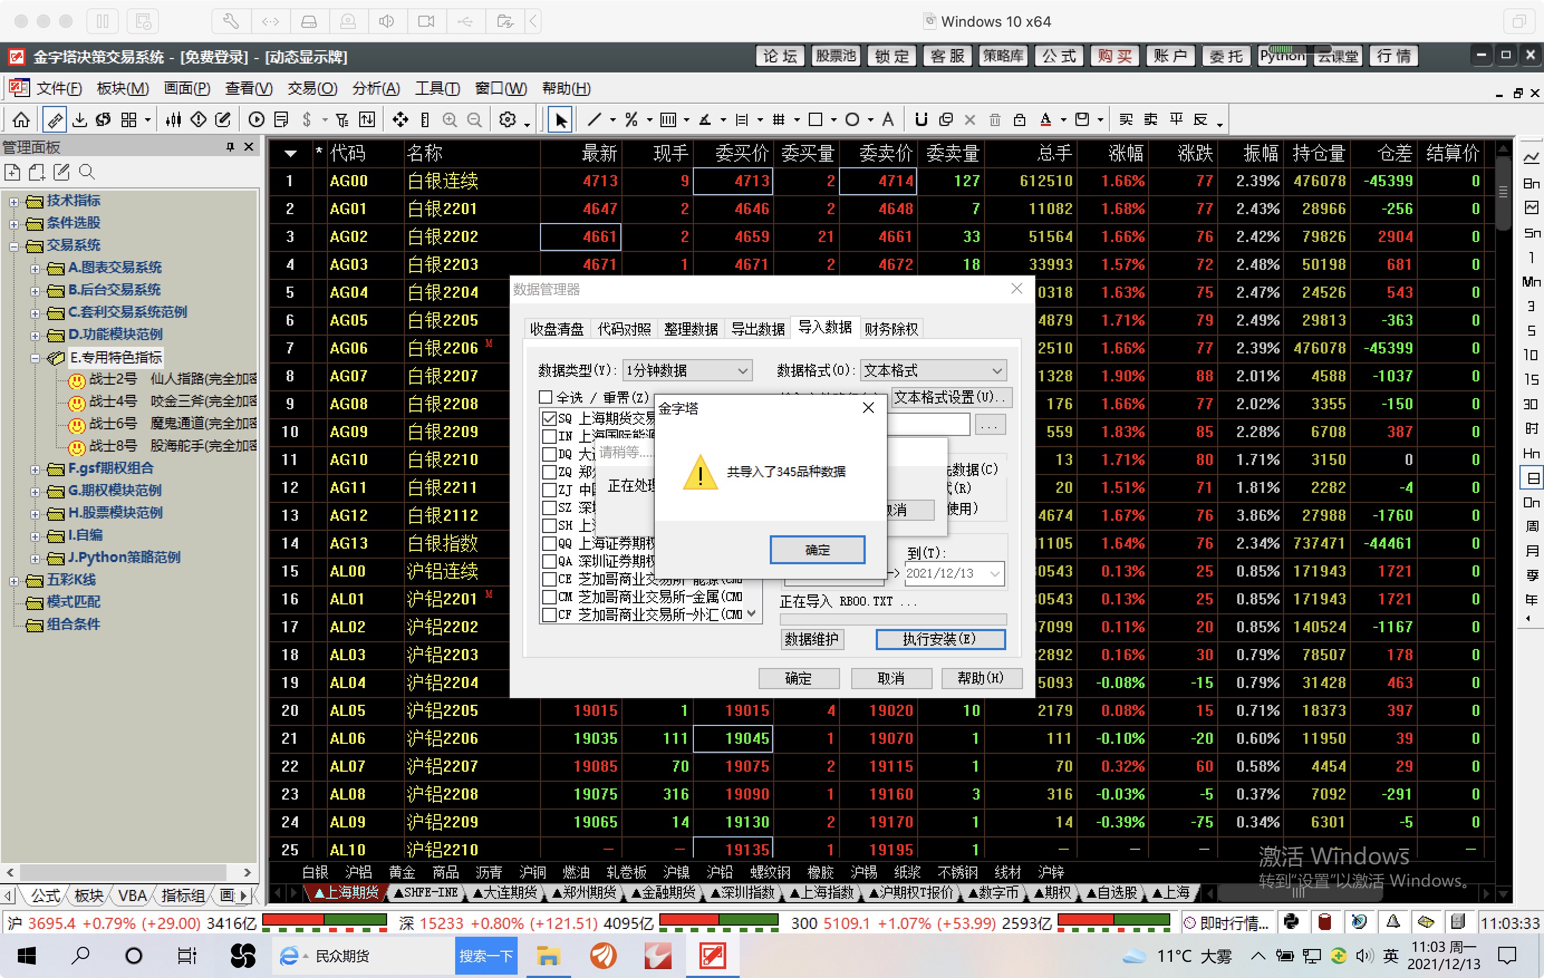Viewport: 1544px width, 978px height.
Task: Click the Windows Start button
Action: coord(26,956)
